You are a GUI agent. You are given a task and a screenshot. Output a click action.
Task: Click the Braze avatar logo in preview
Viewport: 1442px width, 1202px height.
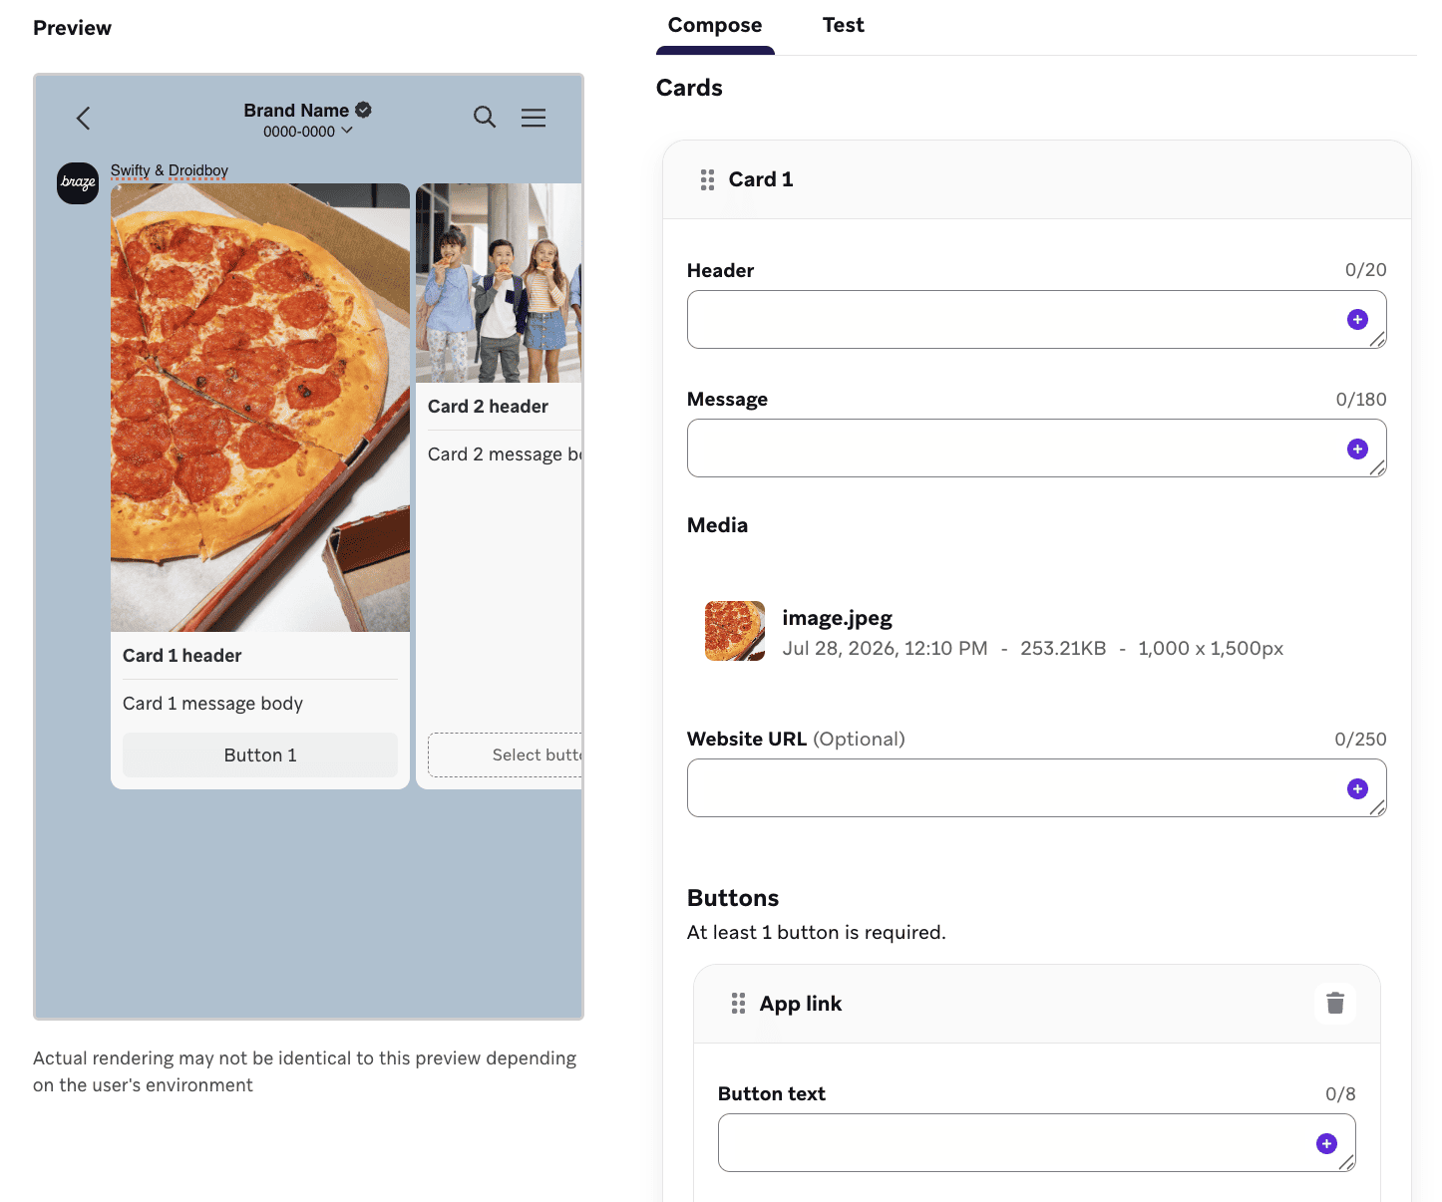pyautogui.click(x=78, y=183)
